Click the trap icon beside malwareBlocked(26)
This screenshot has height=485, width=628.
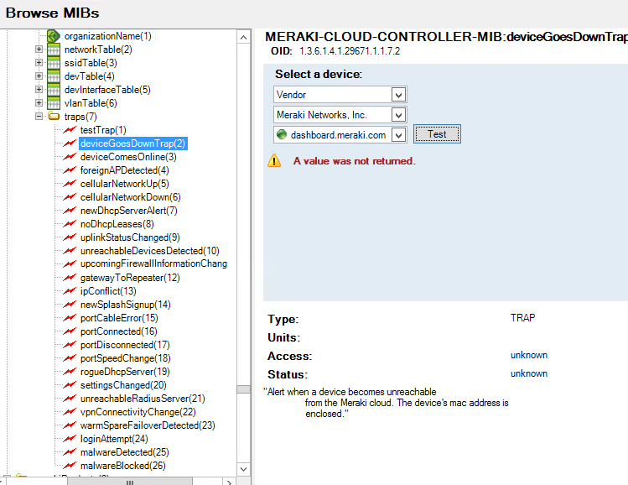click(x=70, y=466)
